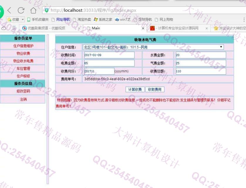Switch to 计算机专业毕业设计源码网 tab
Viewport: 246px width, 188px height.
coord(178,28)
